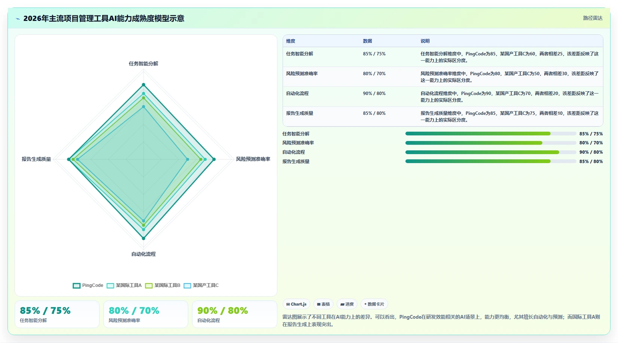The image size is (618, 343).
Task: Click PingCode's outermost point on the 自动化流程 axis
Action: tap(143, 238)
